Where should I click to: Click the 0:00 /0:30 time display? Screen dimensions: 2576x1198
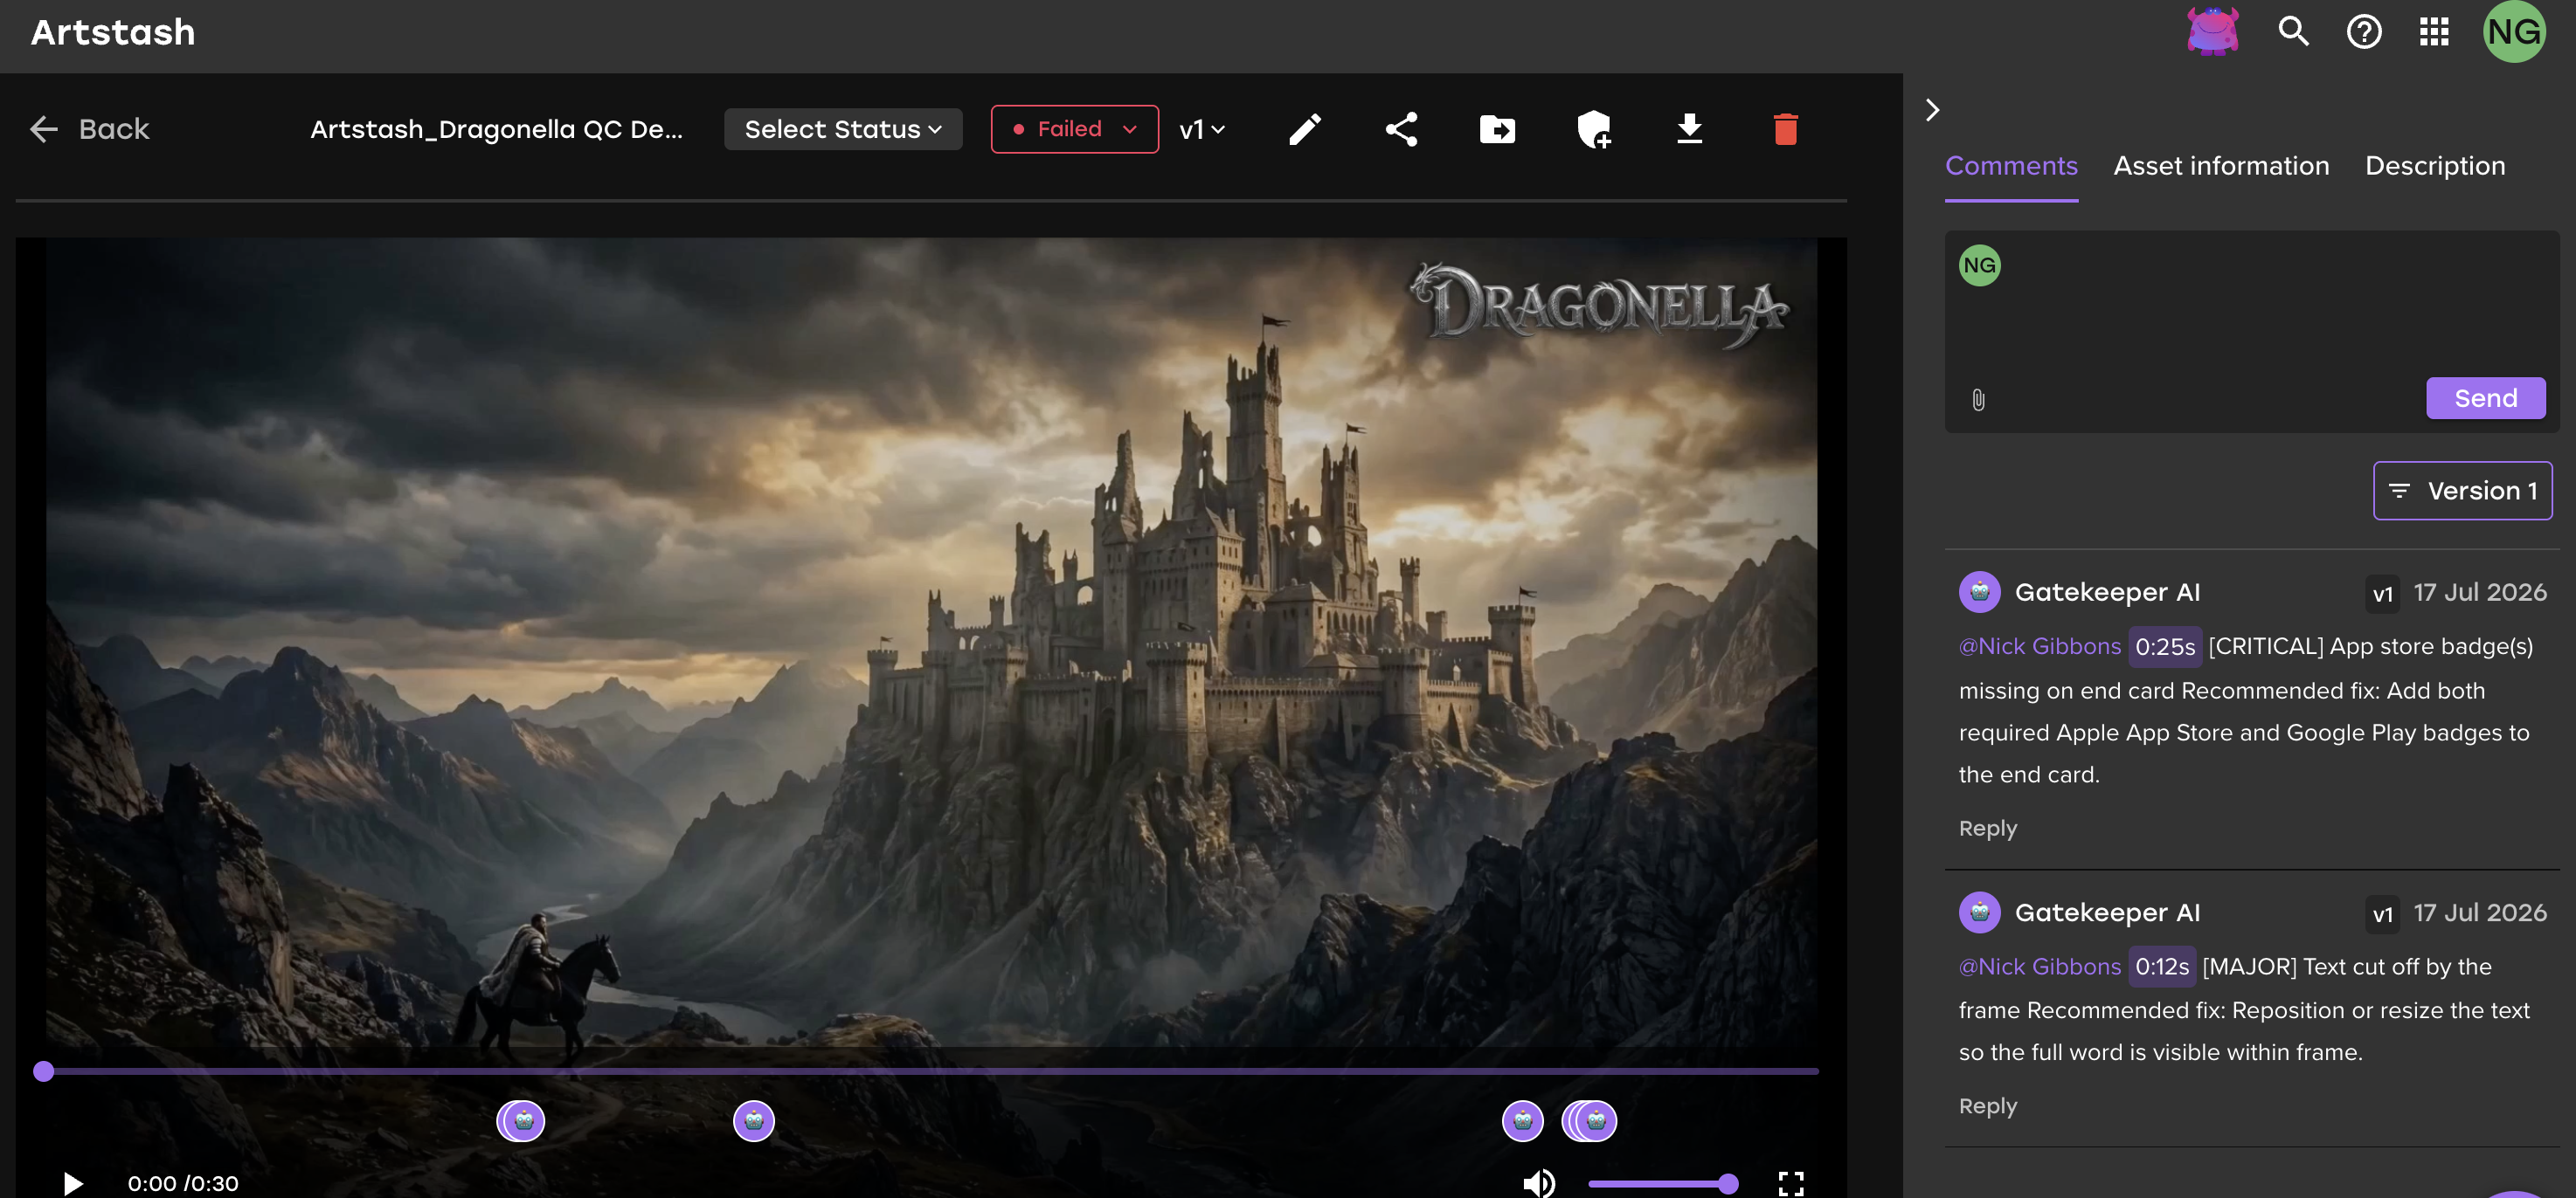(x=183, y=1184)
